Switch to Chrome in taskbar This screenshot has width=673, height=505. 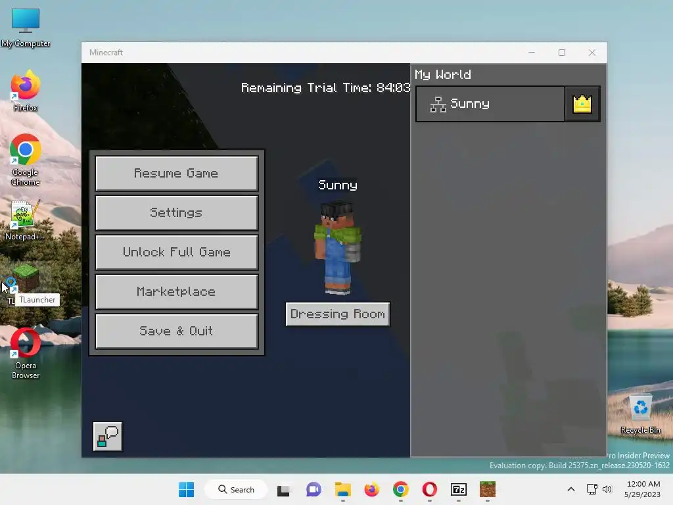coord(401,489)
